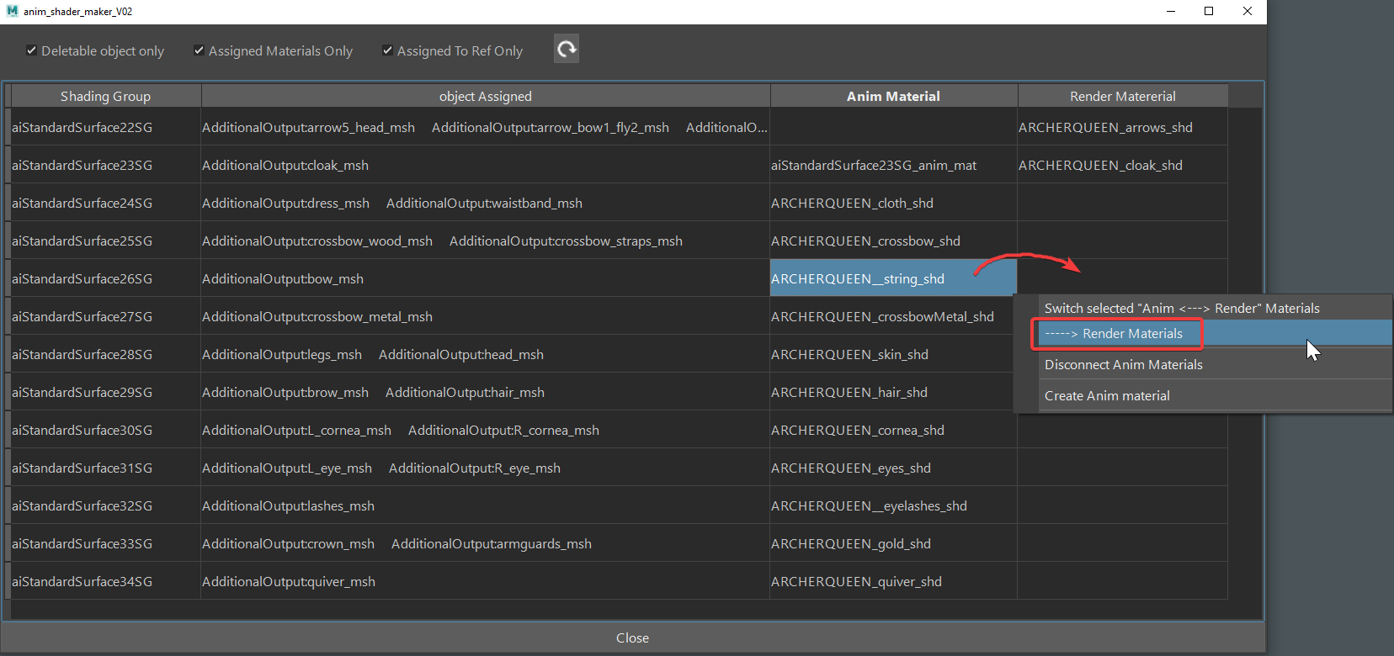
Task: Choose Disconnect Anim Materials from menu
Action: 1215,364
